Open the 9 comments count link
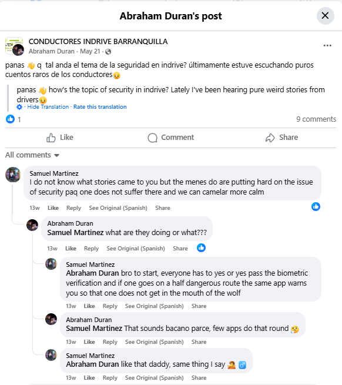342x385 pixels. click(316, 119)
